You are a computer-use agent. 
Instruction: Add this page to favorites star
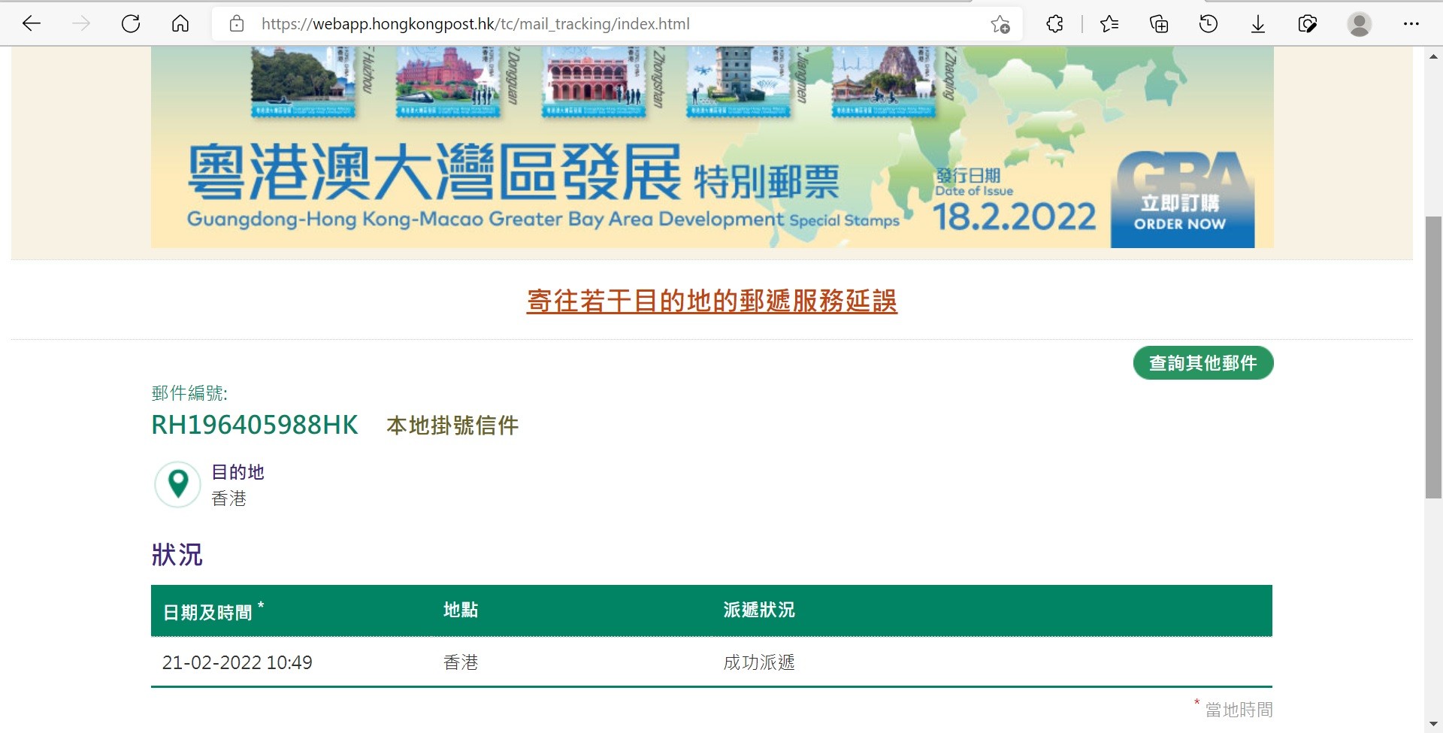click(x=1000, y=24)
